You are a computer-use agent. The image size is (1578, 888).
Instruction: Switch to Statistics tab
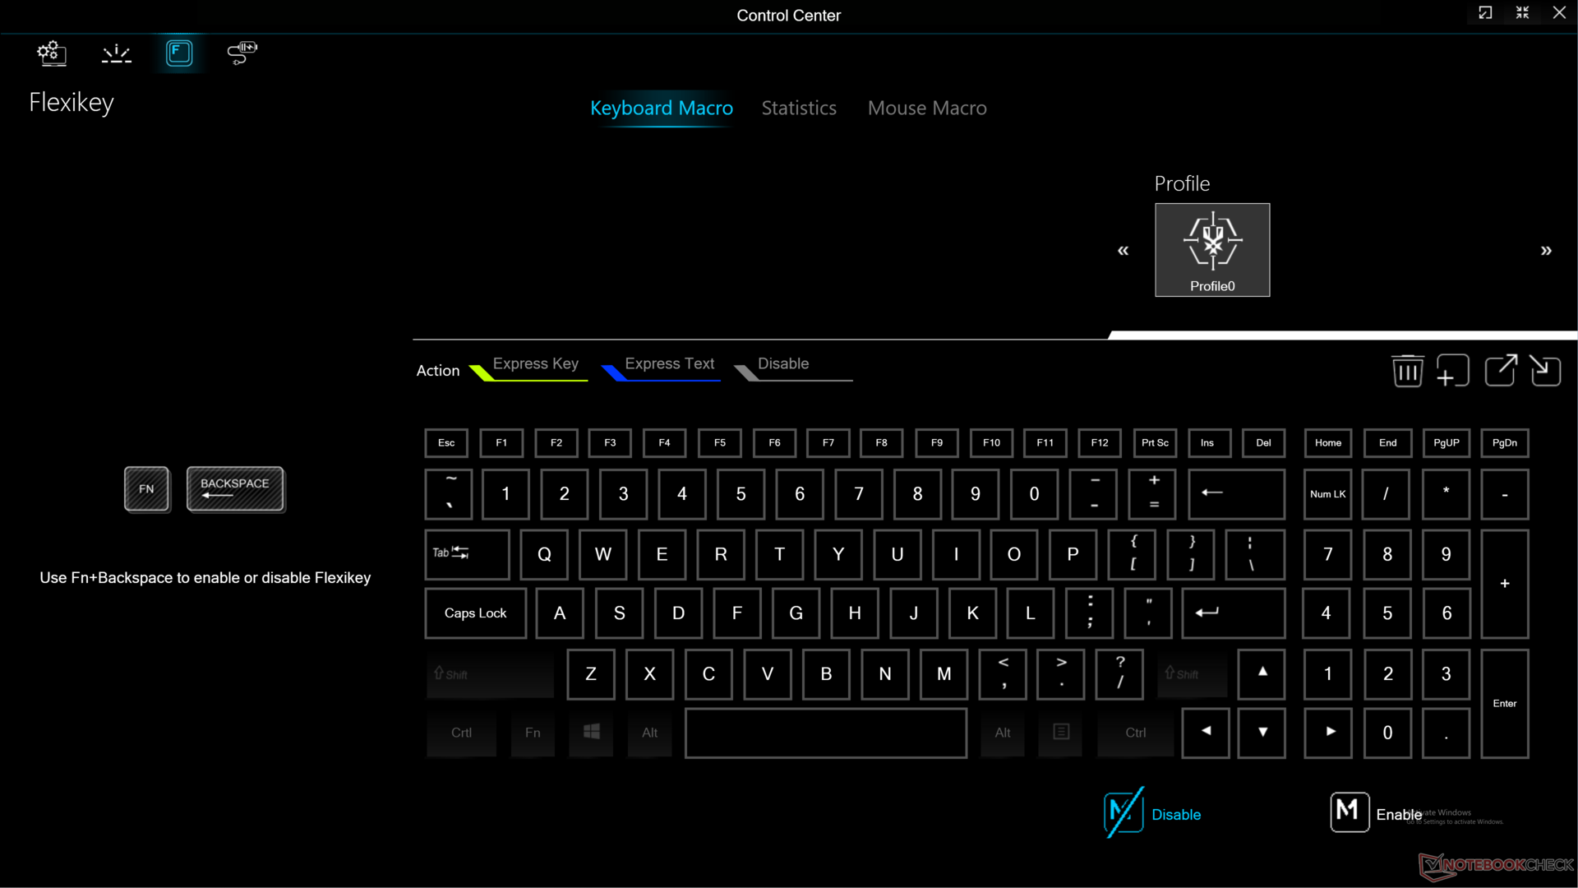pyautogui.click(x=799, y=109)
